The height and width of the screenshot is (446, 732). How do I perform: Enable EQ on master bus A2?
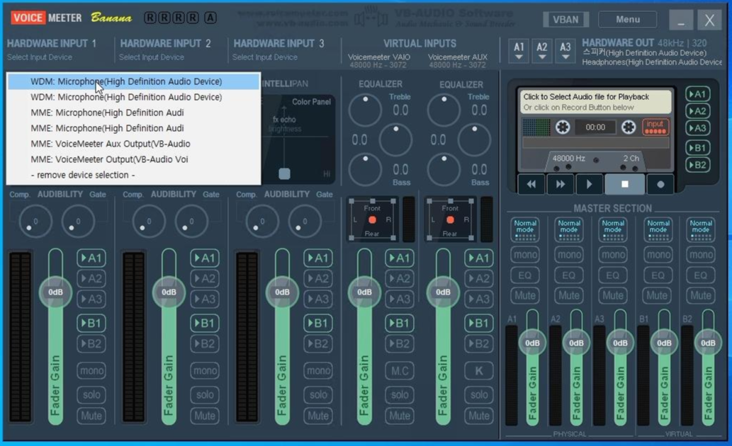pos(568,275)
